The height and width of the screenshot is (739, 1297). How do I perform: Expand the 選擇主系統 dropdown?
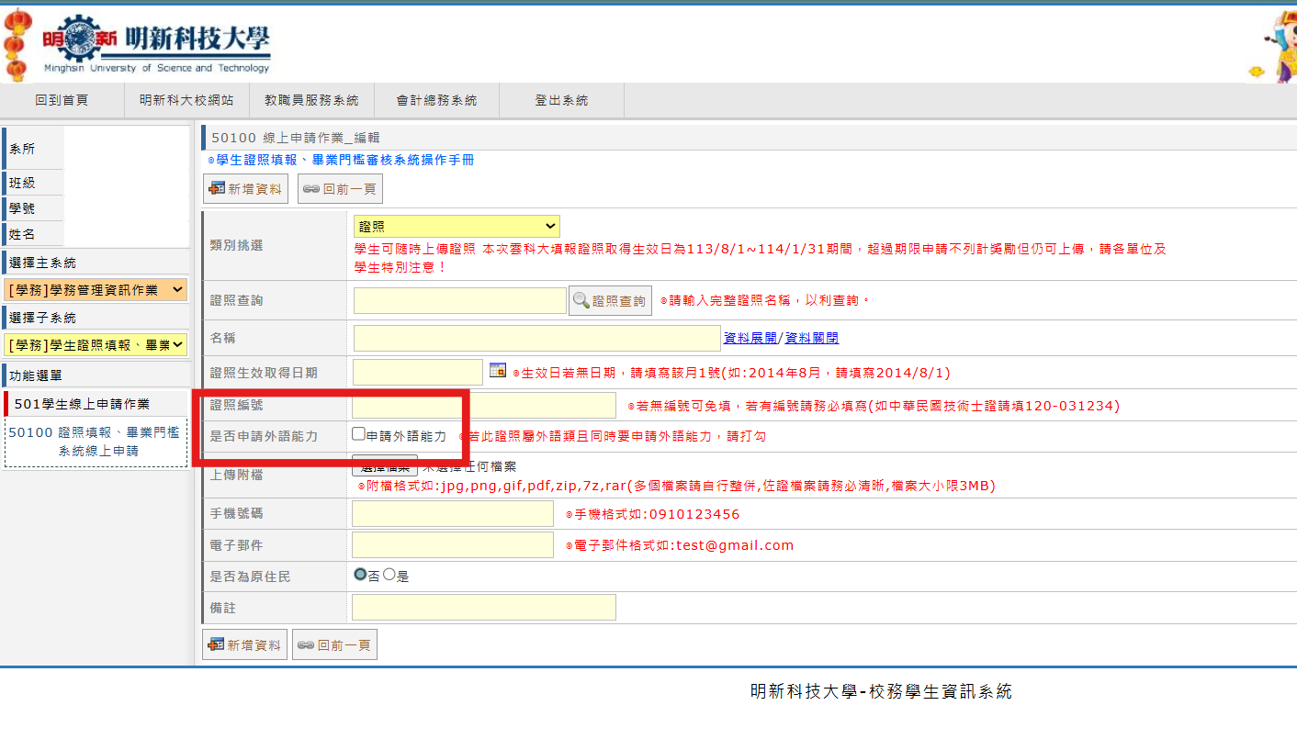point(96,290)
